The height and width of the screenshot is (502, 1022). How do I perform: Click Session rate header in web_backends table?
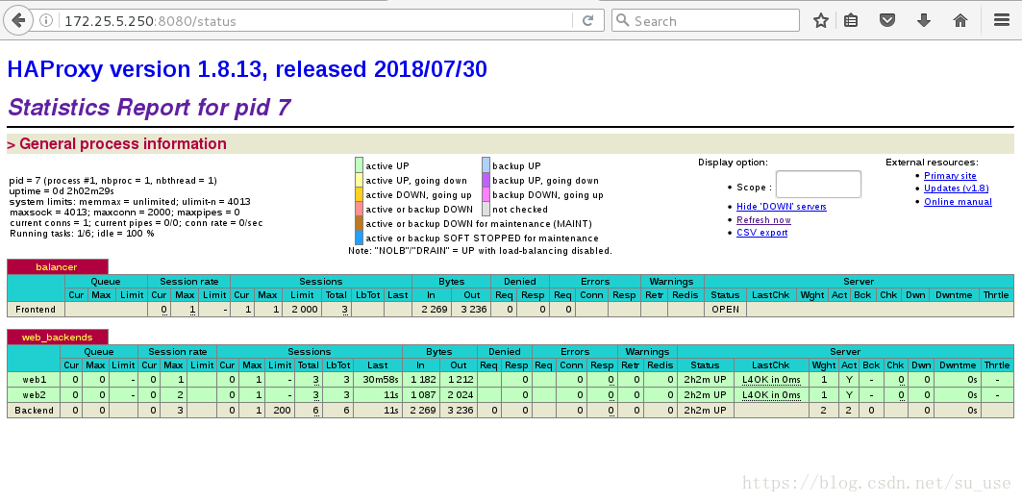click(x=178, y=351)
